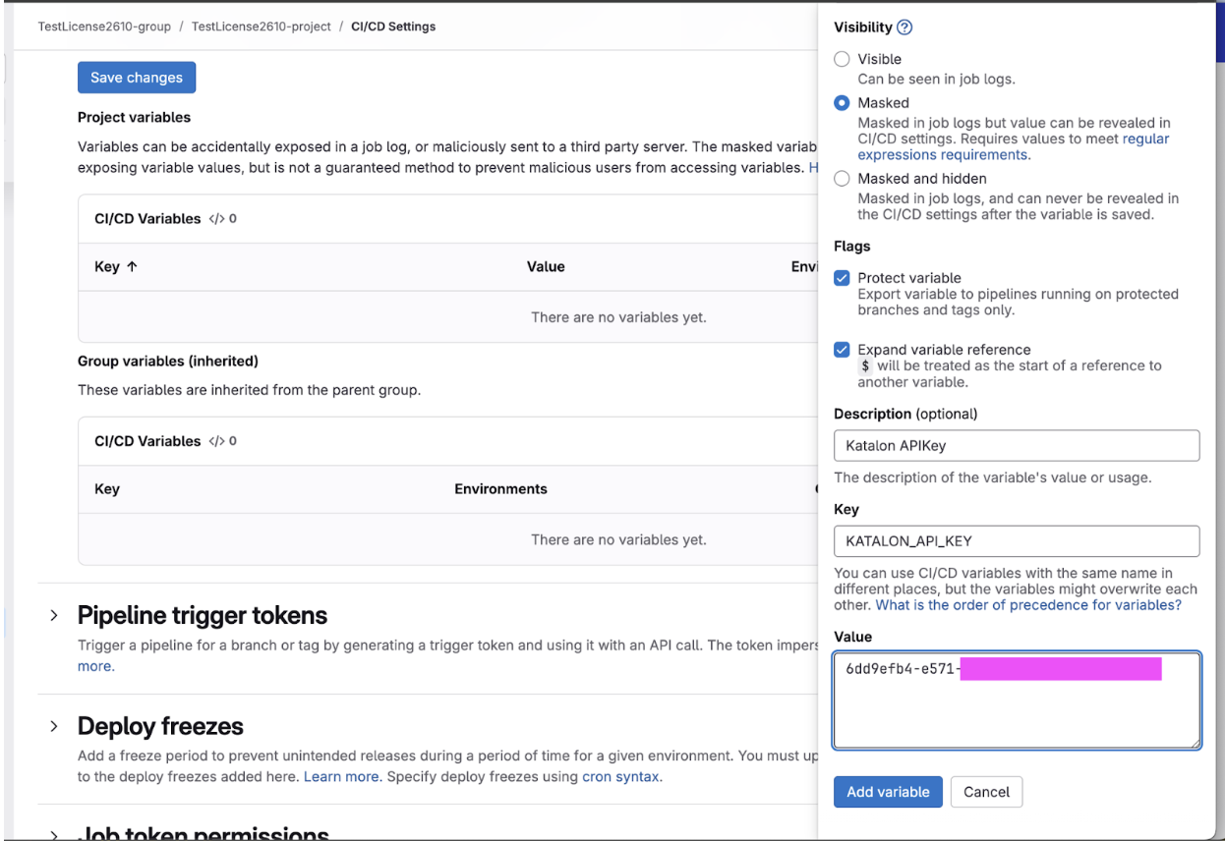Toggle raw value display for group CI/CD Variables
Image resolution: width=1225 pixels, height=841 pixels.
click(215, 440)
